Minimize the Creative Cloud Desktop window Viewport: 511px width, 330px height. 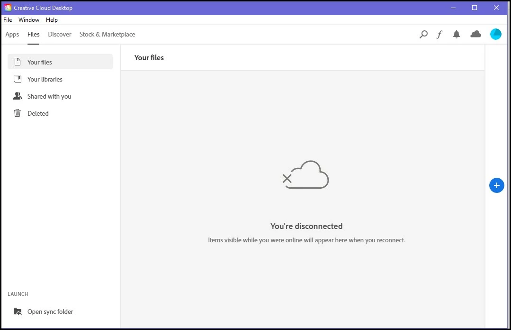click(x=453, y=8)
